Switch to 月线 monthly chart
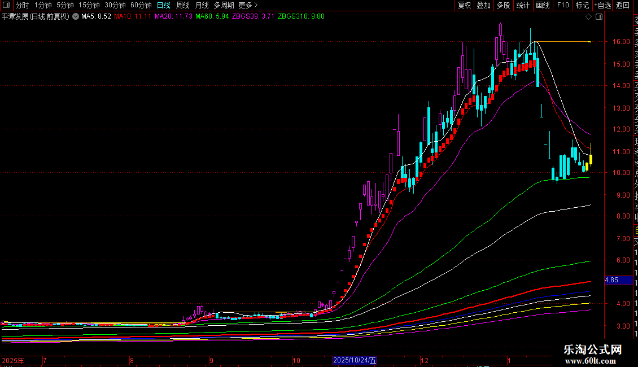Screen dimensions: 638x367 (202, 5)
